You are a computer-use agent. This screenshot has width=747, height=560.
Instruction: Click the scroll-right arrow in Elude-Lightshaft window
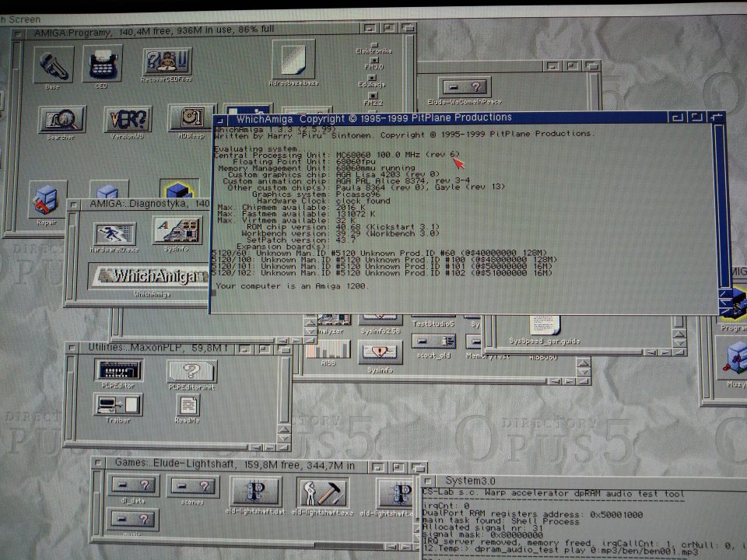406,547
